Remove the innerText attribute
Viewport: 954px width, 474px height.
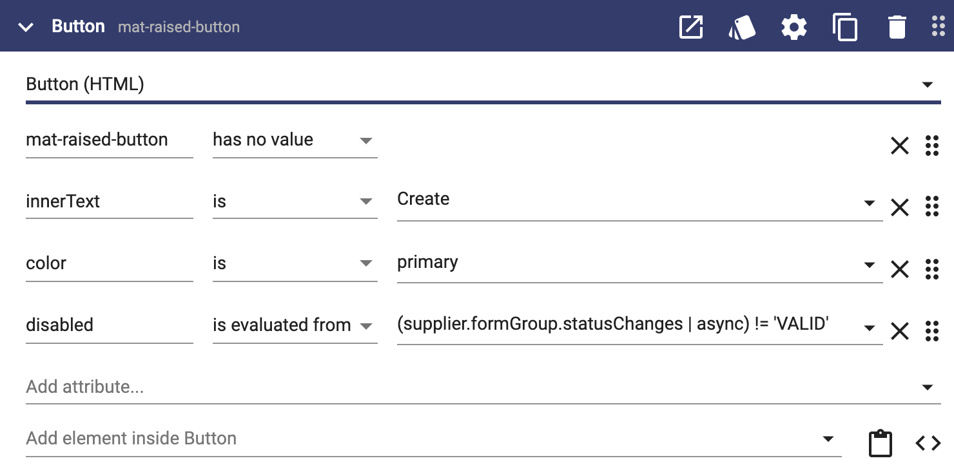pyautogui.click(x=899, y=207)
